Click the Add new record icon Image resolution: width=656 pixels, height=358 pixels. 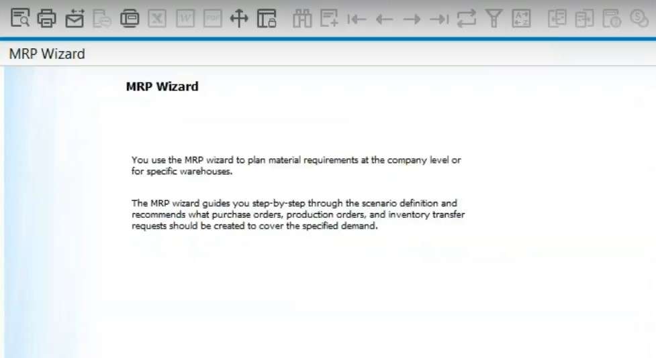[329, 18]
